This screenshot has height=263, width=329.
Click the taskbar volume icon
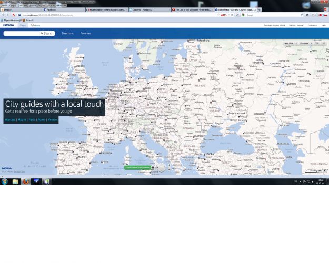[313, 181]
